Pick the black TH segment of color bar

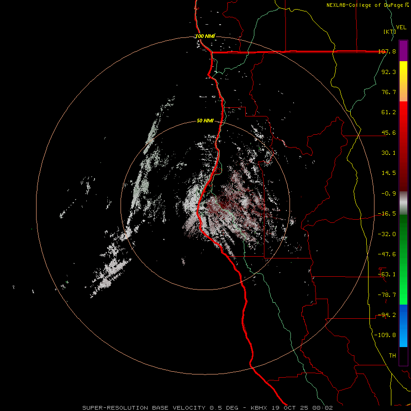pos(403,356)
